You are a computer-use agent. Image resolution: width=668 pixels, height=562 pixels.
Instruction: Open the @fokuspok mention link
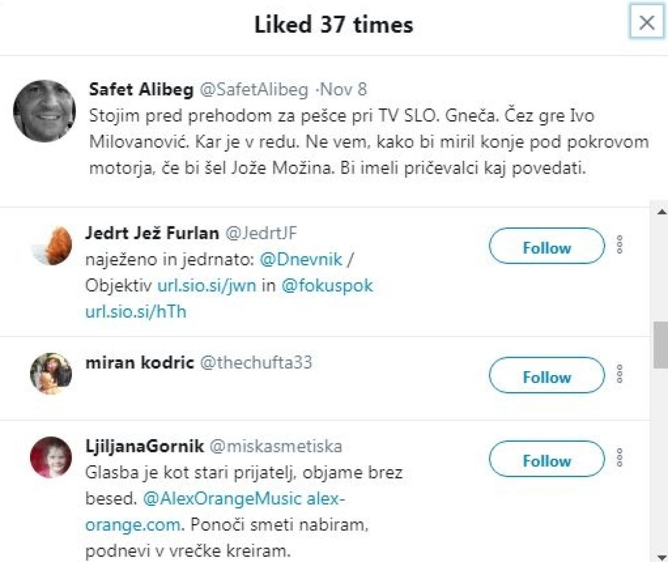tap(327, 286)
